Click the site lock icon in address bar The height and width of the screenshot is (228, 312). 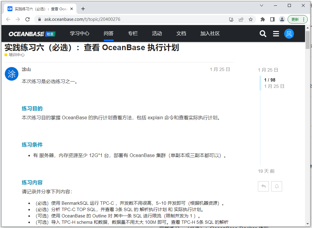click(x=39, y=19)
